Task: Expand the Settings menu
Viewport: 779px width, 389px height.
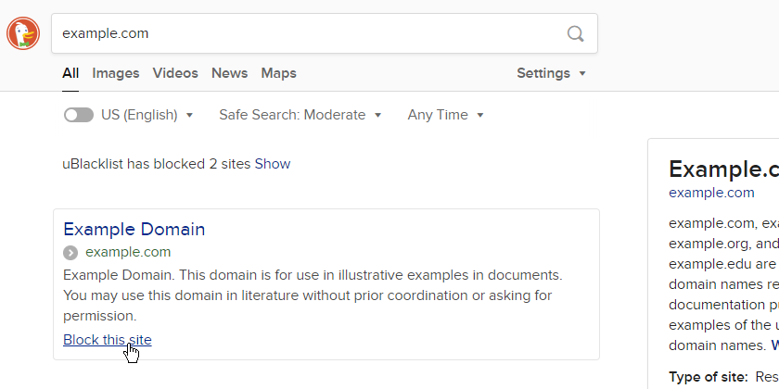Action: point(551,73)
